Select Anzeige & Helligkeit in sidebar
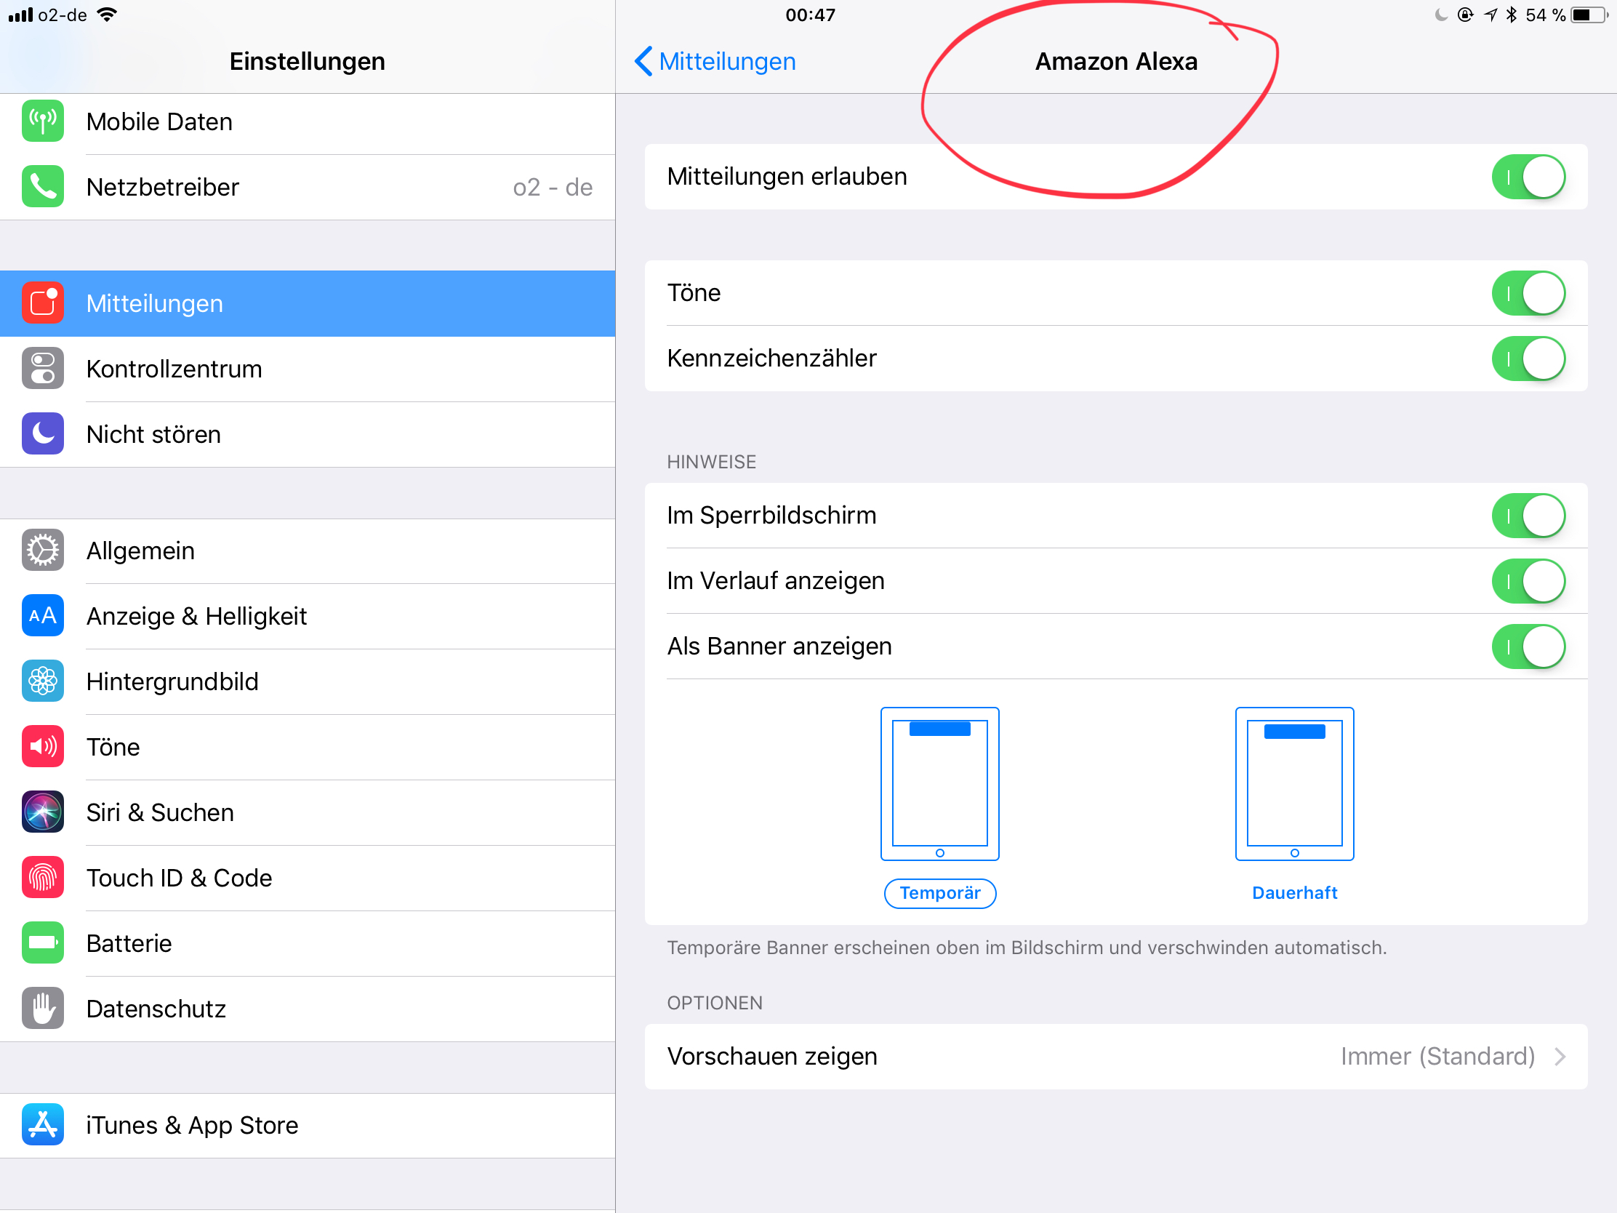1617x1213 pixels. coord(307,616)
